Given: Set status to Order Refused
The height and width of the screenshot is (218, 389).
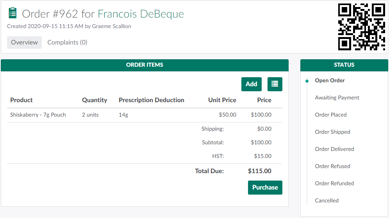Looking at the screenshot, I should pyautogui.click(x=332, y=167).
